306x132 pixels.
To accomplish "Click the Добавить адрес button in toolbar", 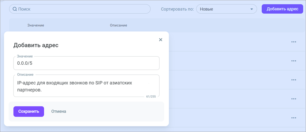I will pyautogui.click(x=282, y=9).
